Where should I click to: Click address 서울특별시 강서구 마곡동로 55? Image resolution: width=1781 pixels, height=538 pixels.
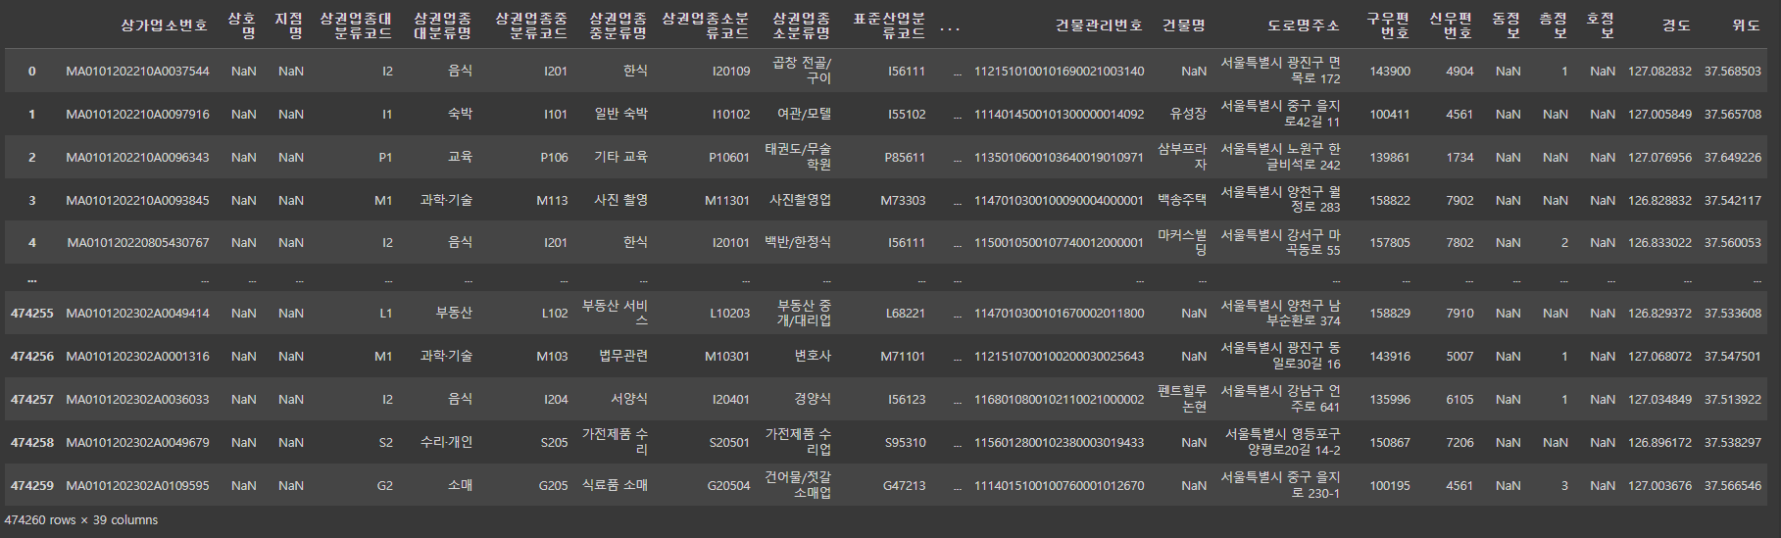click(1280, 243)
